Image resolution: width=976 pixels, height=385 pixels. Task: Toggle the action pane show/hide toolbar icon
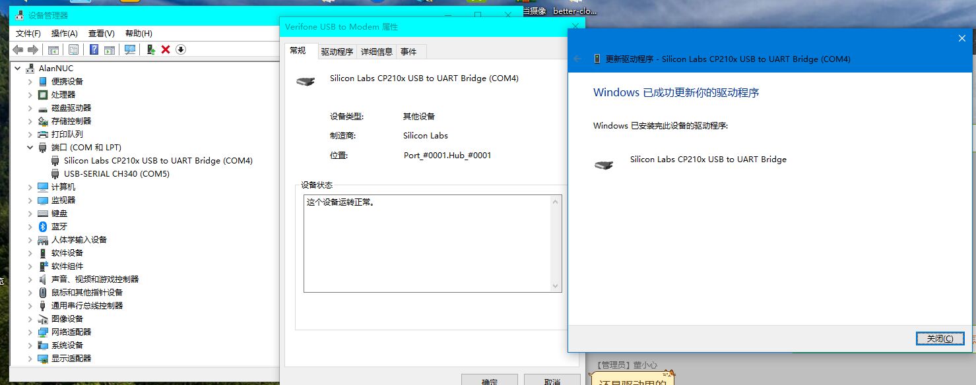tap(110, 49)
